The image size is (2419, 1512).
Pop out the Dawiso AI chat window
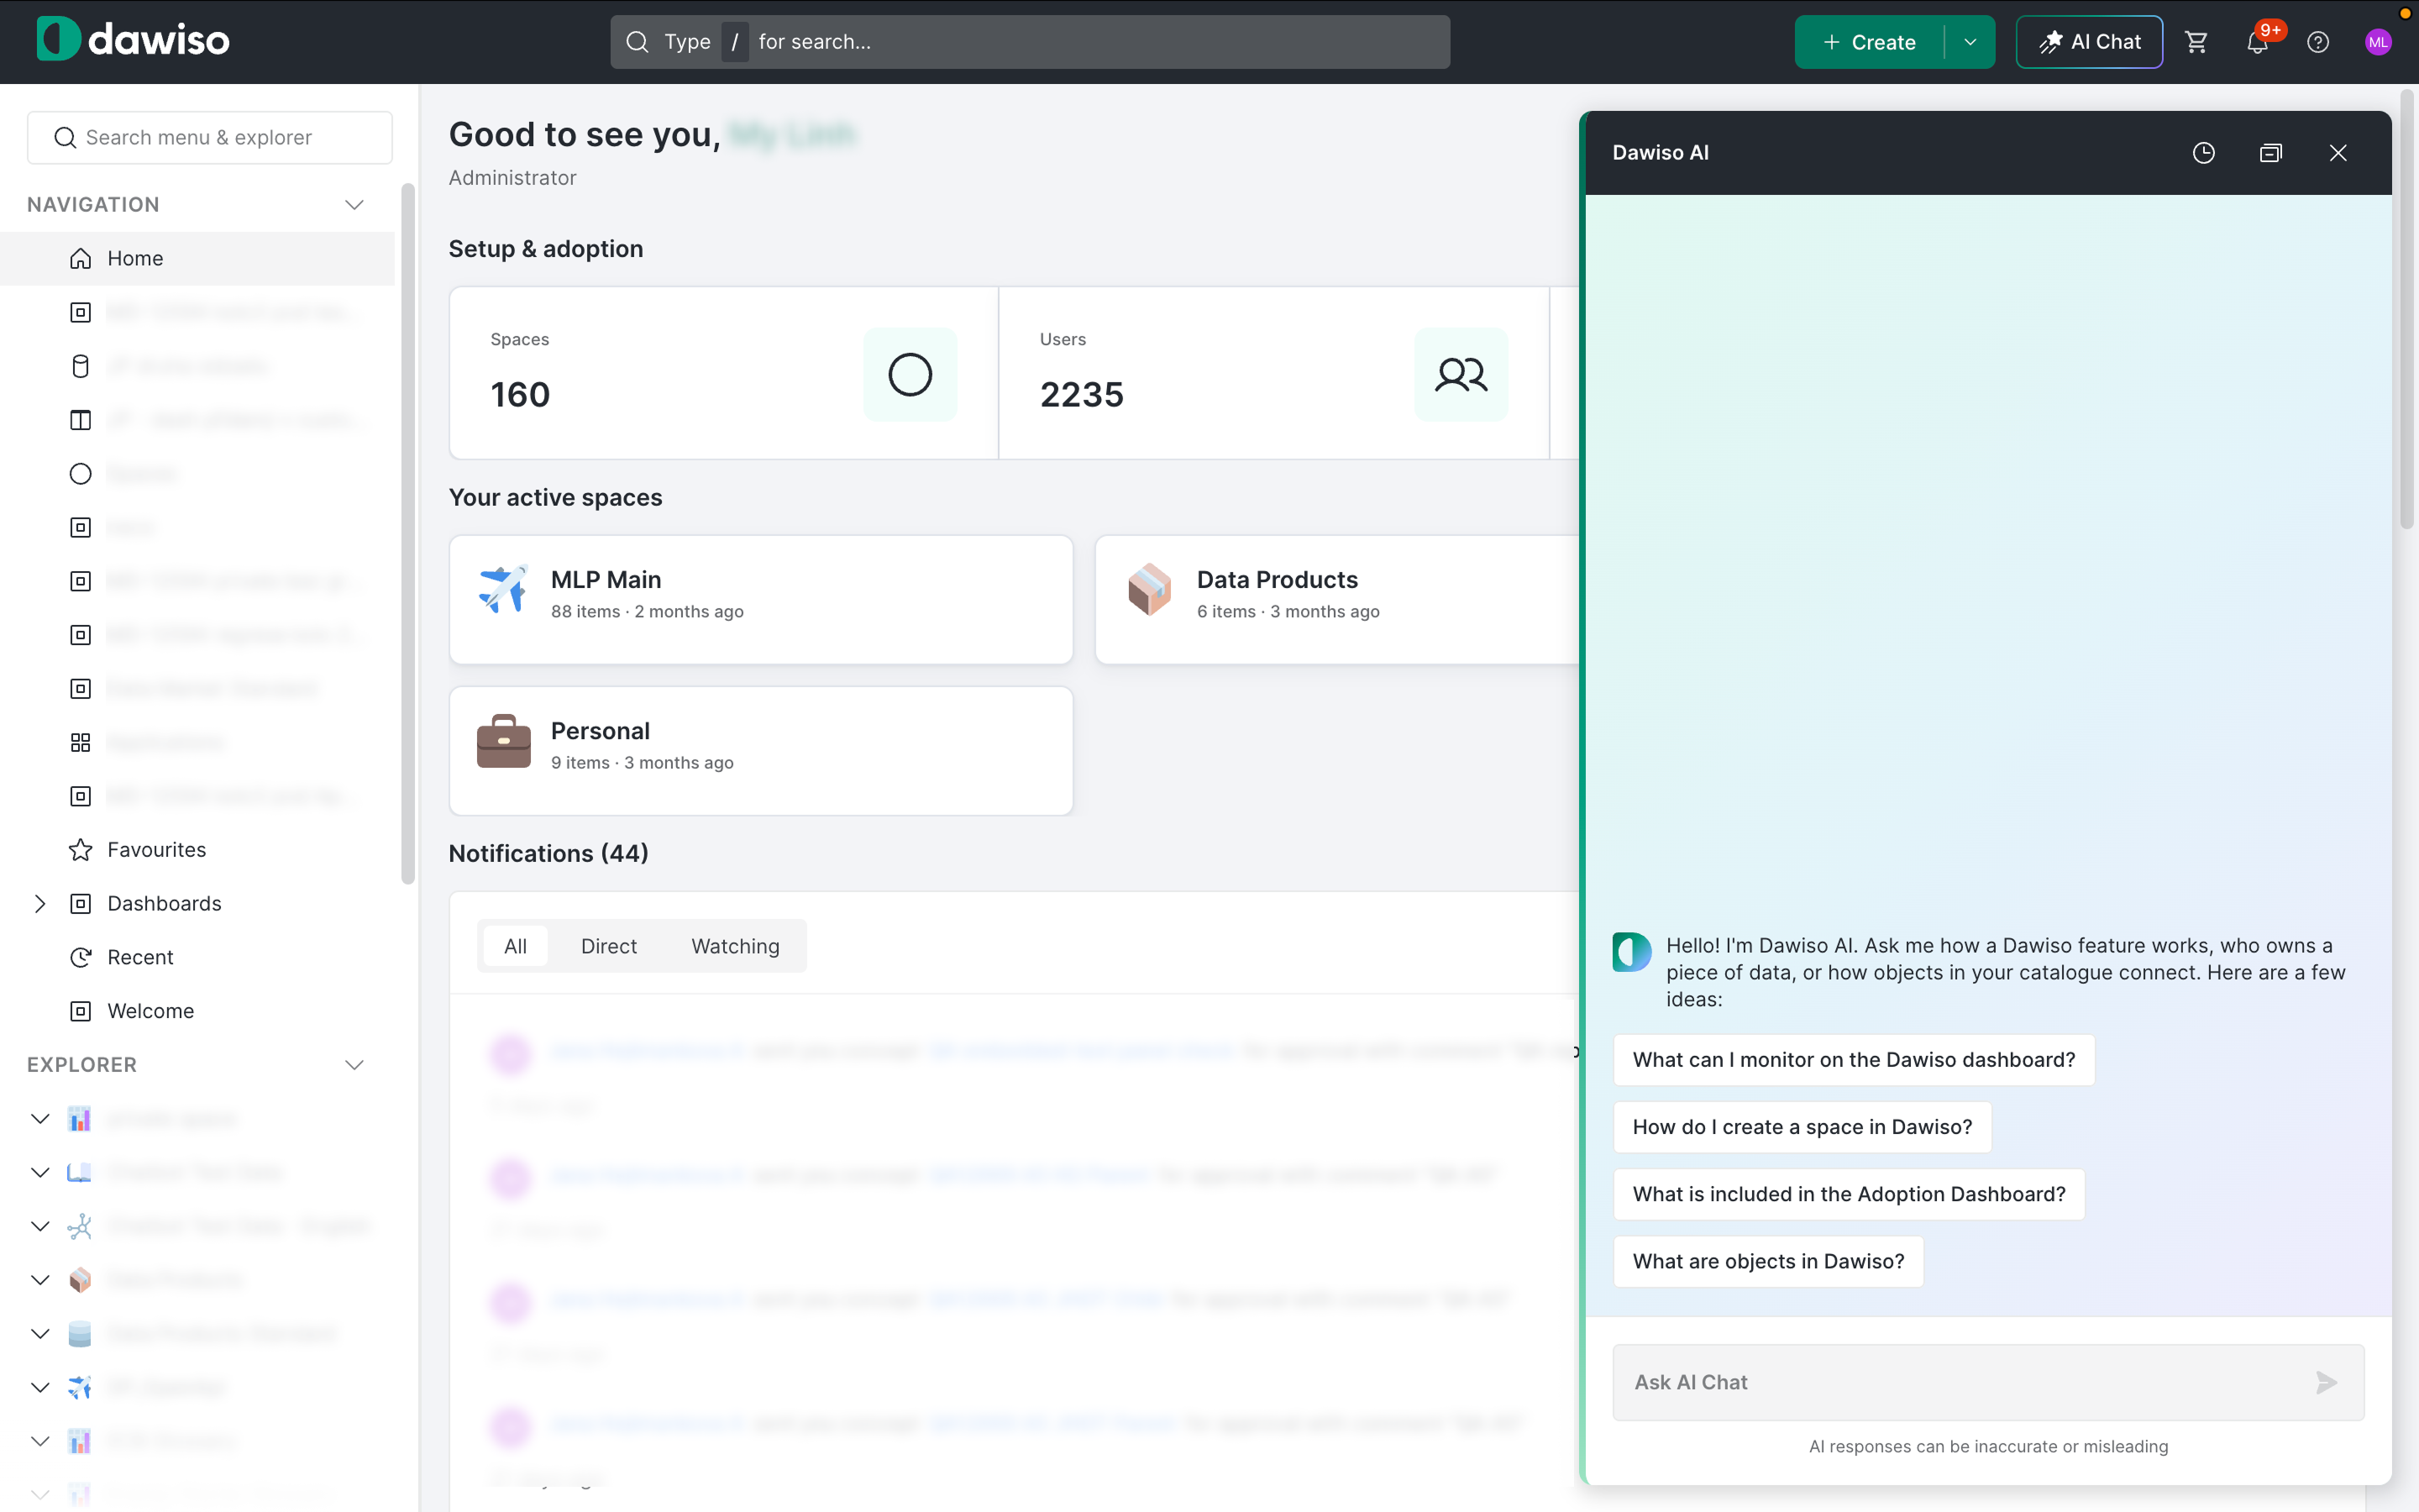(x=2270, y=153)
